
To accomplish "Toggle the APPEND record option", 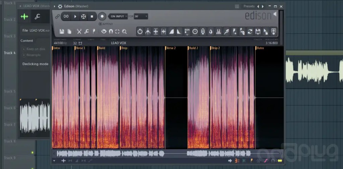I will pyautogui.click(x=106, y=24).
